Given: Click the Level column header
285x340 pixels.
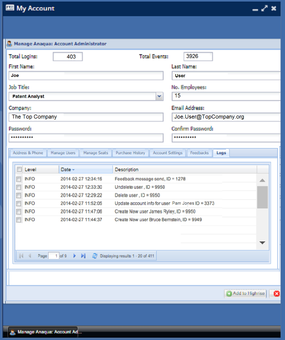Looking at the screenshot, I should tap(41, 169).
